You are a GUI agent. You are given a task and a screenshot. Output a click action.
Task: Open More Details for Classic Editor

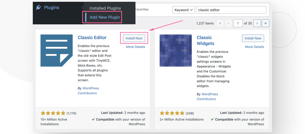[135, 47]
